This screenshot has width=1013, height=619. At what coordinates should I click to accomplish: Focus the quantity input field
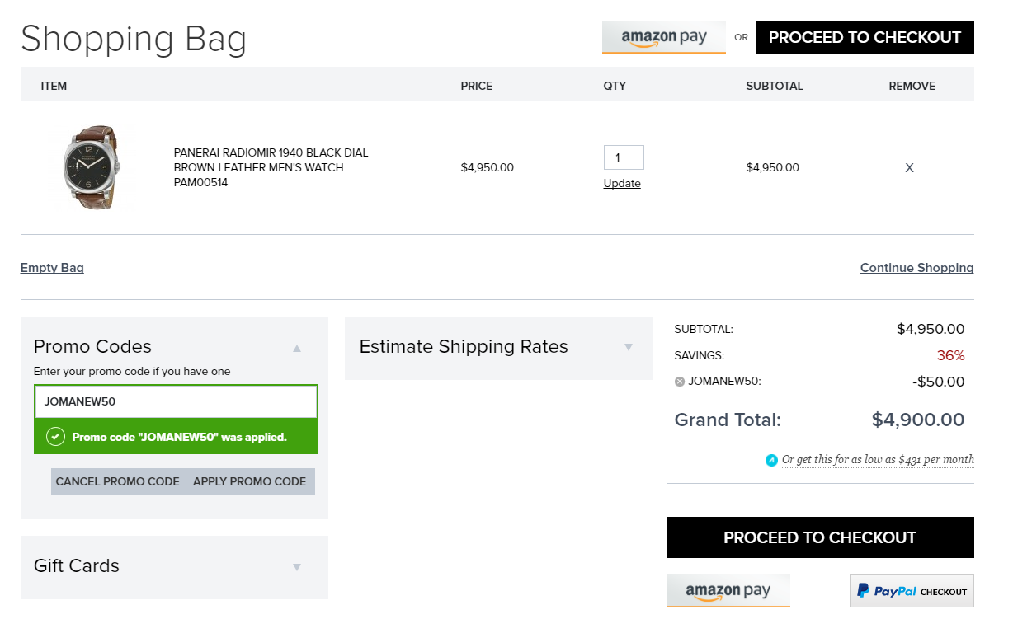point(624,157)
